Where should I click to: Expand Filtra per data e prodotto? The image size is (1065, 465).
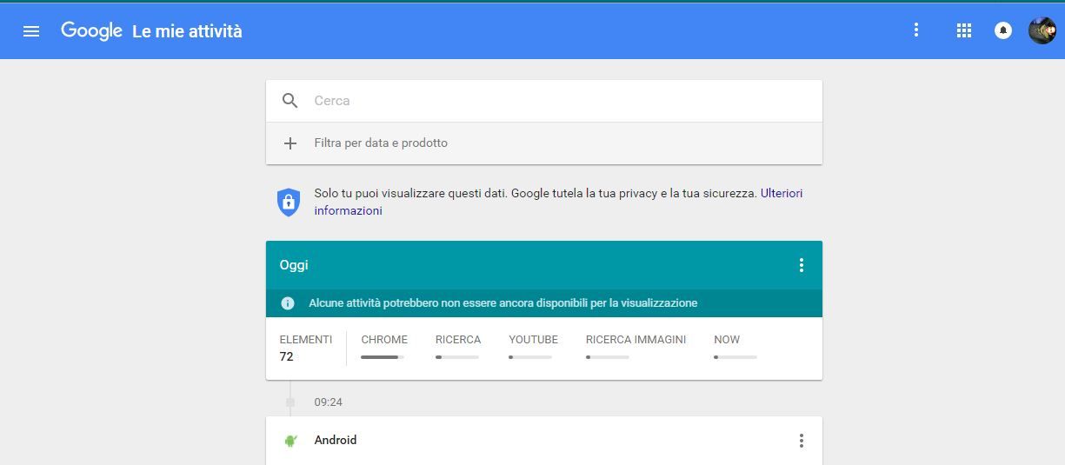pyautogui.click(x=544, y=143)
